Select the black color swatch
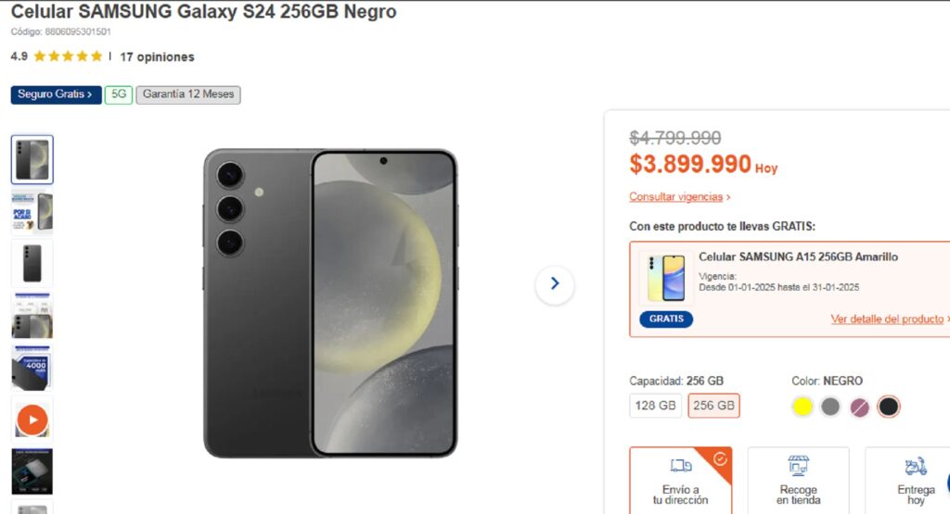 [x=888, y=407]
